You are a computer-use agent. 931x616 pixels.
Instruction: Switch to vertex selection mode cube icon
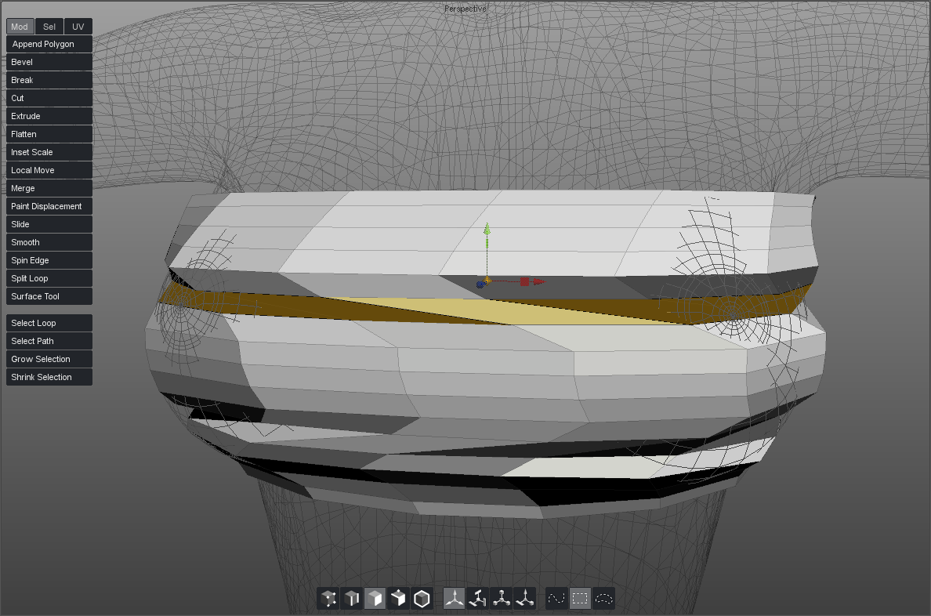(x=328, y=600)
